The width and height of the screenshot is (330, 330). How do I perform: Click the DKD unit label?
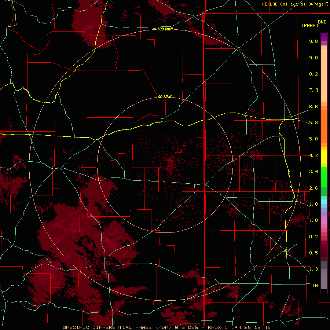[x=322, y=22]
